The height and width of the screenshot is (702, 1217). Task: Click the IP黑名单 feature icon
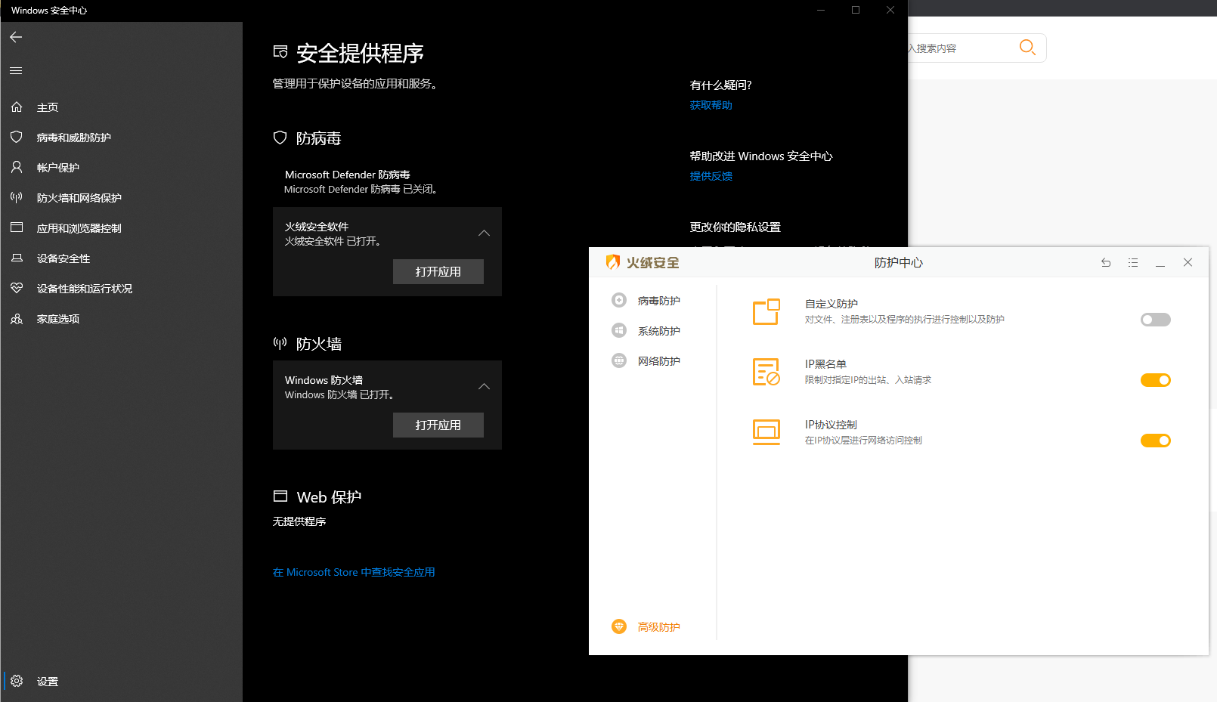click(x=766, y=372)
